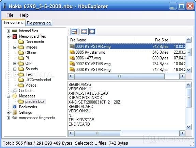Click the Bookmarks globe icon
196x148 pixels.
[x=15, y=107]
